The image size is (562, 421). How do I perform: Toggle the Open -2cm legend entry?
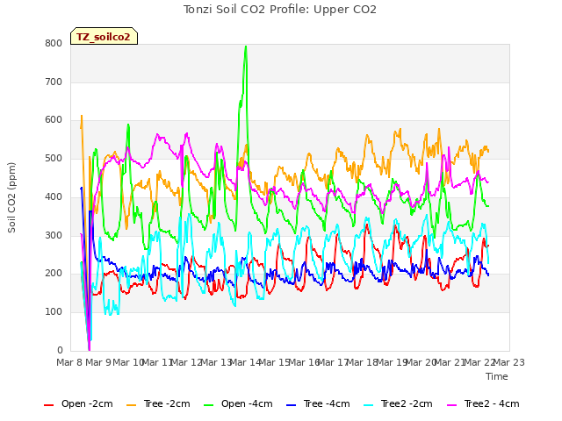pos(78,403)
